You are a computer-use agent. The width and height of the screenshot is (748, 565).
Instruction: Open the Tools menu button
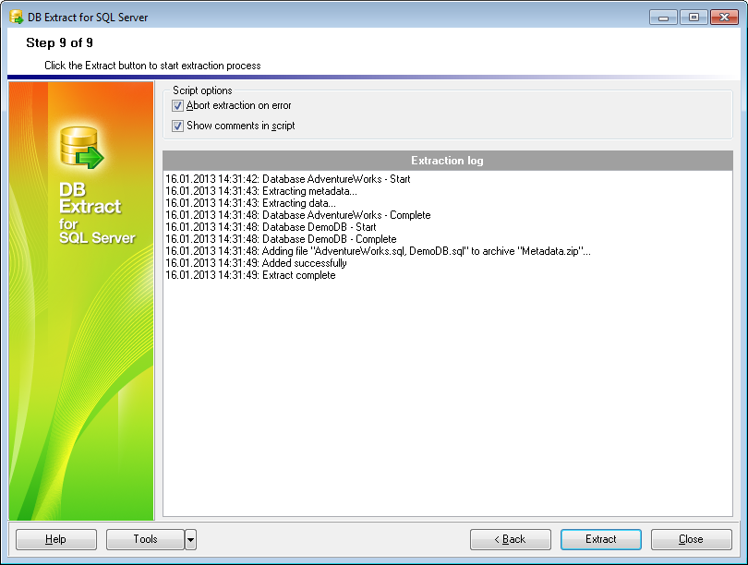(145, 539)
